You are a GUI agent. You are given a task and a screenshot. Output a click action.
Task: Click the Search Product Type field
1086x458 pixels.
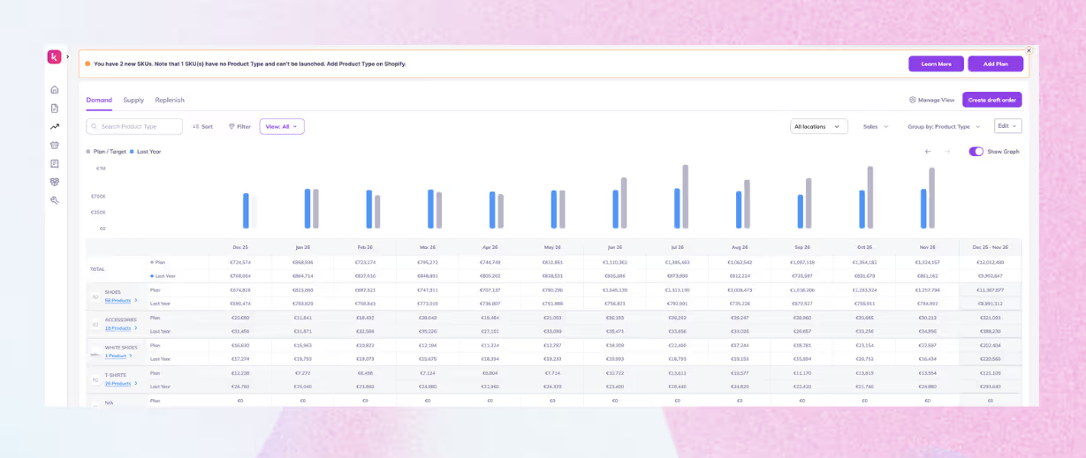[134, 126]
